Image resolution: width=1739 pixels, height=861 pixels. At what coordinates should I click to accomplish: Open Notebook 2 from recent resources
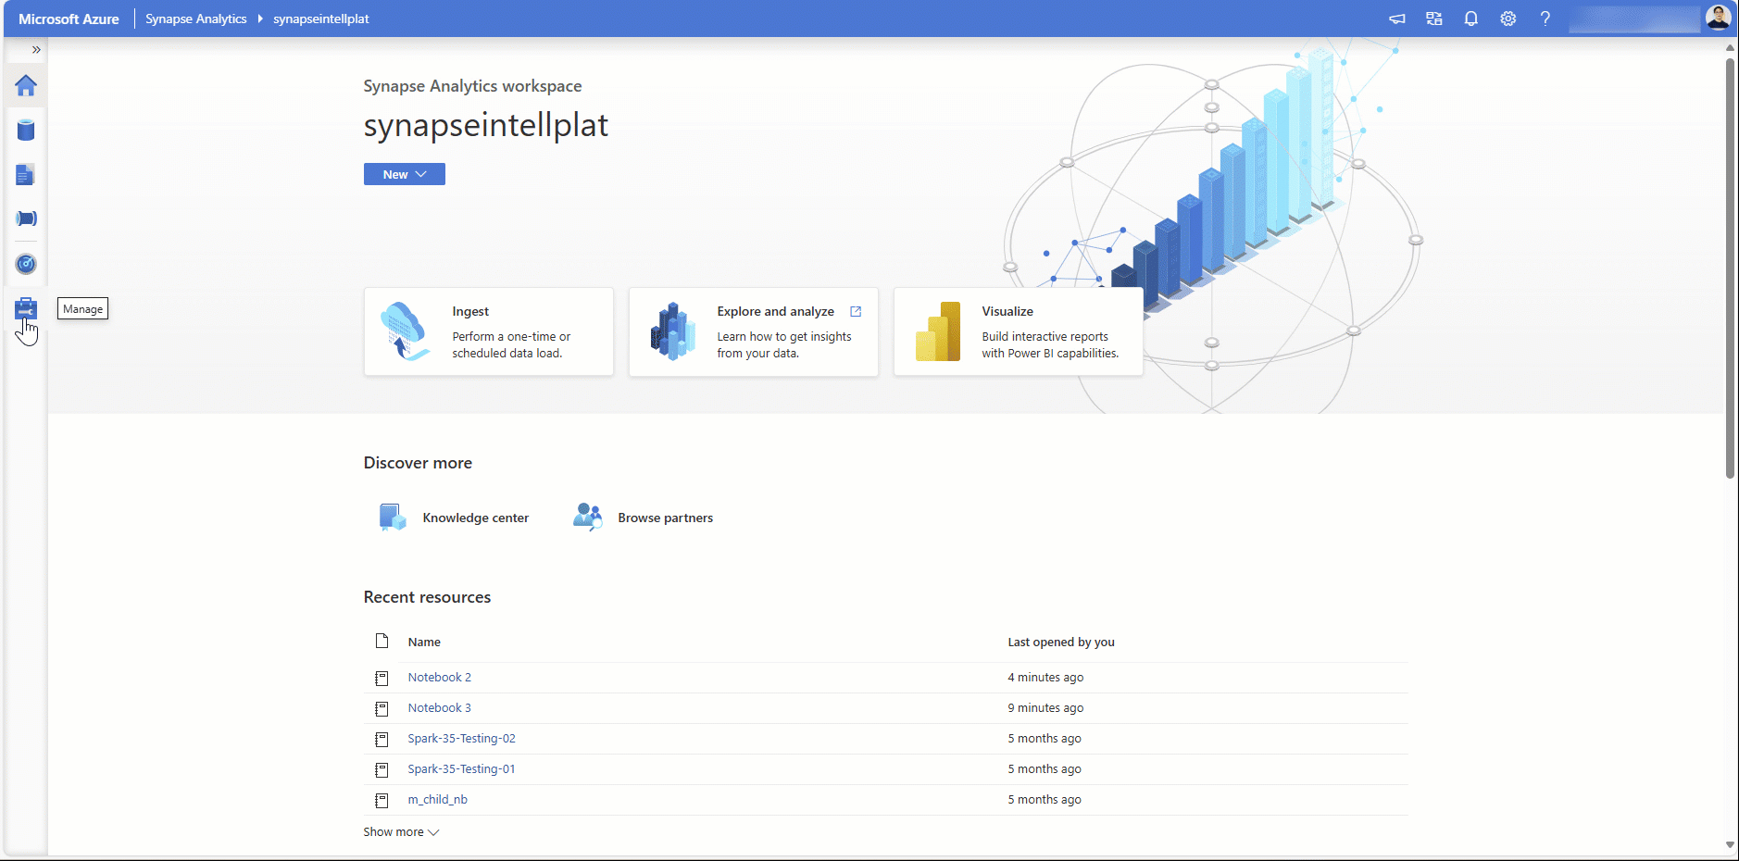click(x=439, y=678)
